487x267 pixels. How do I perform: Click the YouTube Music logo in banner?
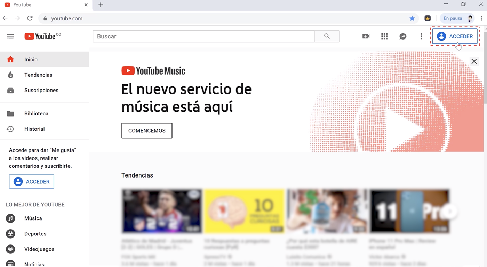pyautogui.click(x=153, y=71)
